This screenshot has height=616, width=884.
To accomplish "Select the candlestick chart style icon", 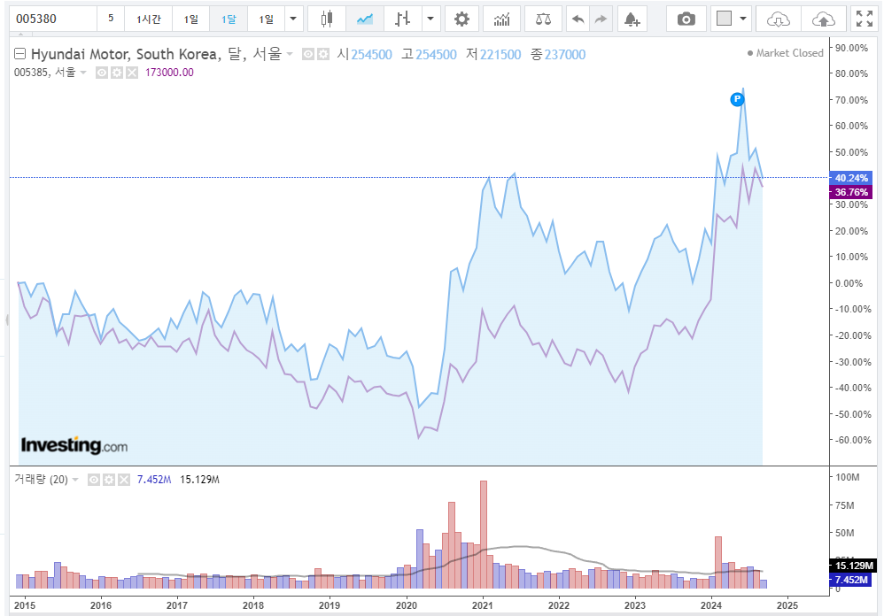I will point(327,19).
